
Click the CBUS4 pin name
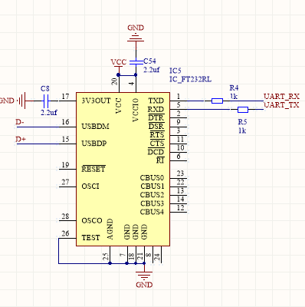pyautogui.click(x=152, y=212)
